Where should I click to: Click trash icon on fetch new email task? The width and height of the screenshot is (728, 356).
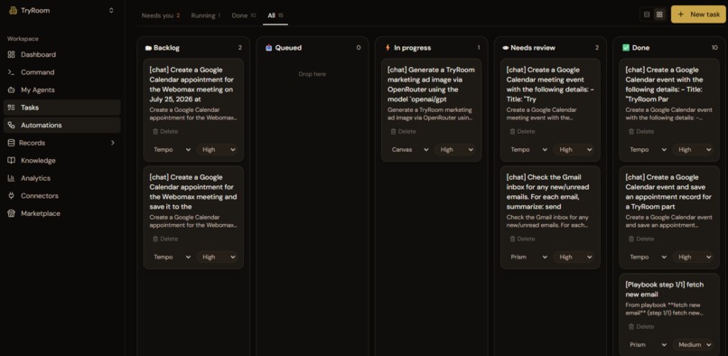pyautogui.click(x=631, y=327)
